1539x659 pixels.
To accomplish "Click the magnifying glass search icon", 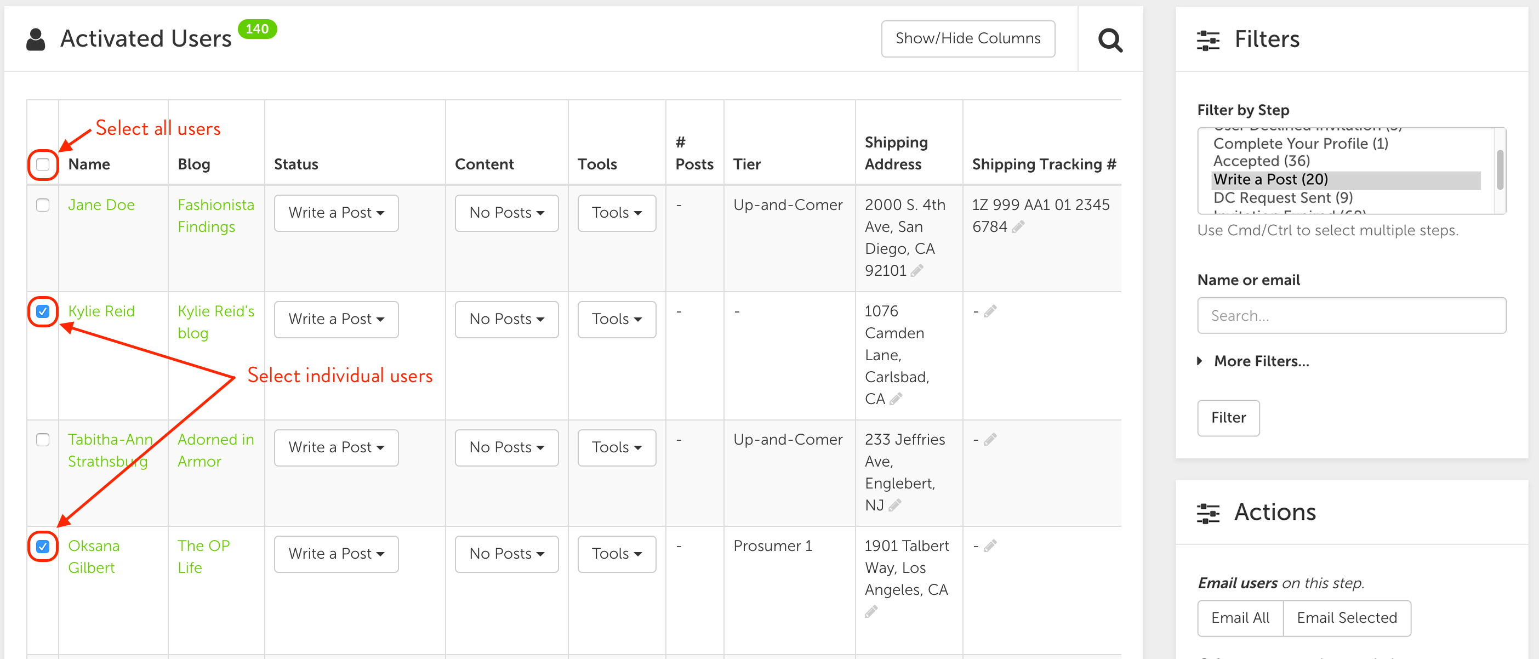I will pos(1110,40).
